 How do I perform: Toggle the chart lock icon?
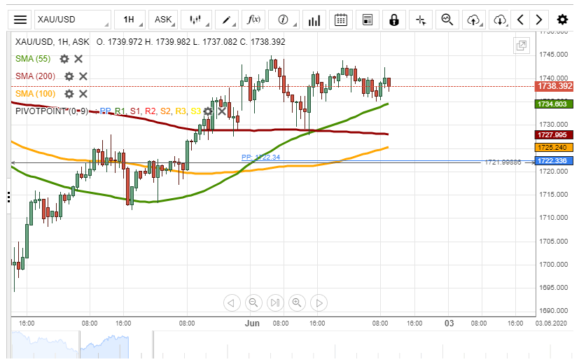(394, 20)
